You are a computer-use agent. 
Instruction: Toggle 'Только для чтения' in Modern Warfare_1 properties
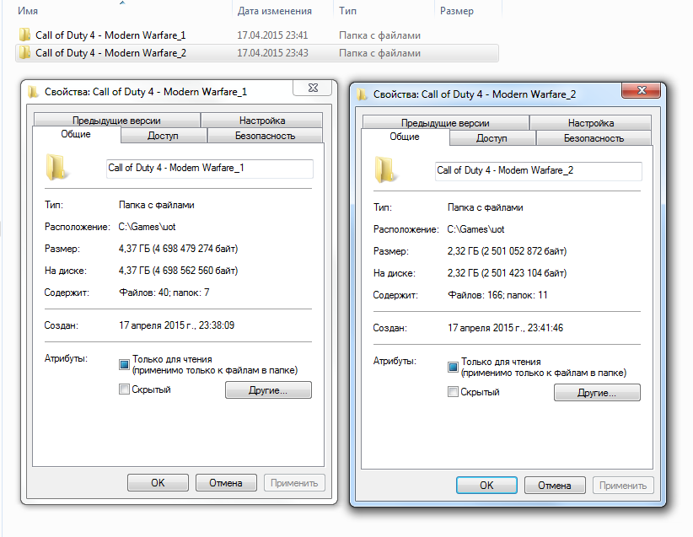[124, 365]
